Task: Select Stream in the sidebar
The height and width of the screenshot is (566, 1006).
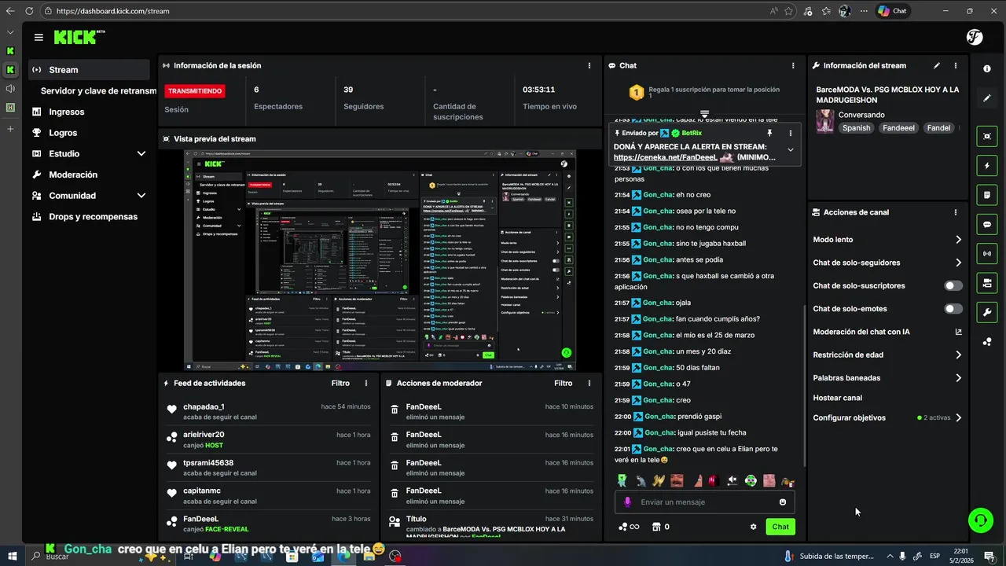Action: click(x=89, y=70)
